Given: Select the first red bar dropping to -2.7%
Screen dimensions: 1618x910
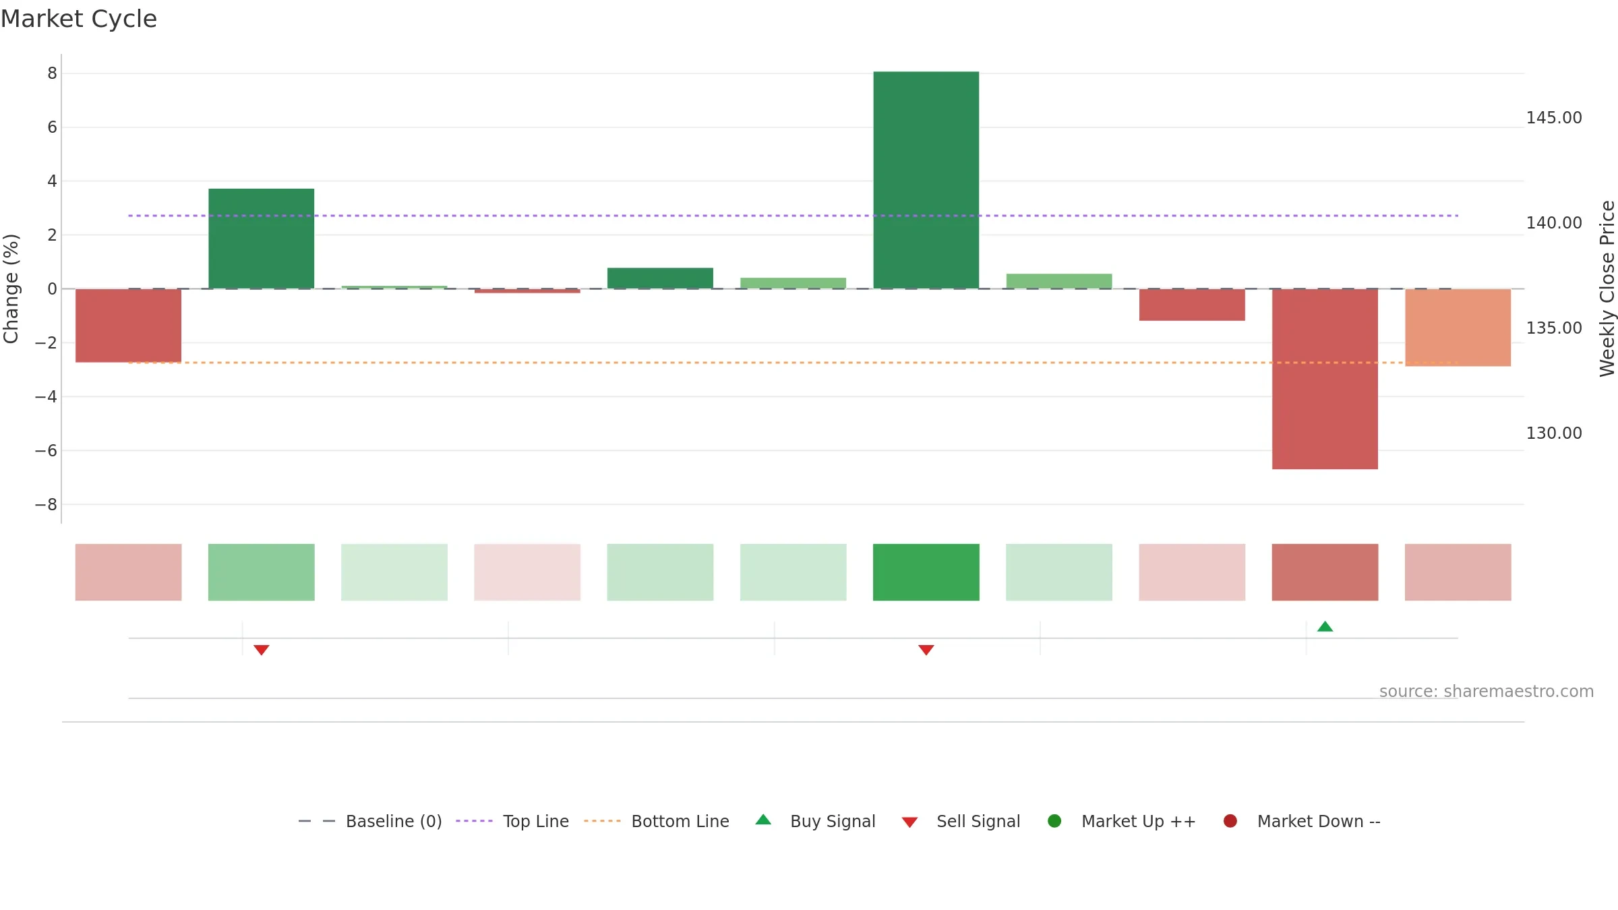Looking at the screenshot, I should (x=128, y=326).
